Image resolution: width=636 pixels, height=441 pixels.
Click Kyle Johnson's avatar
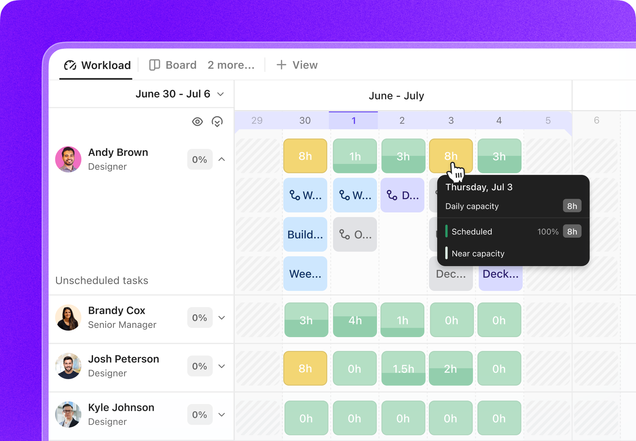click(68, 415)
